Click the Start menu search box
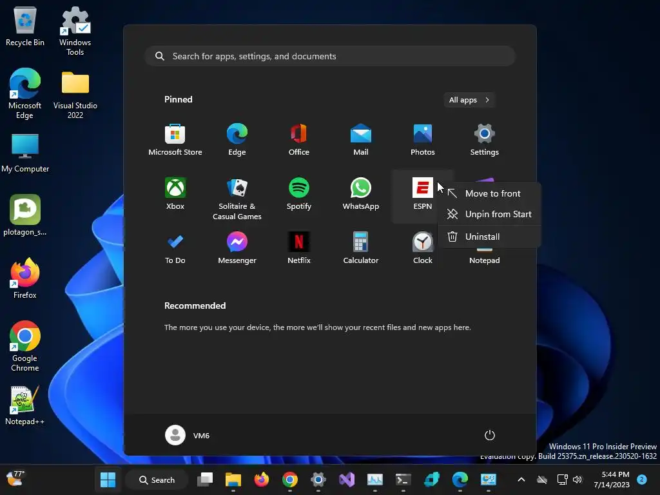Image resolution: width=660 pixels, height=495 pixels. (330, 56)
